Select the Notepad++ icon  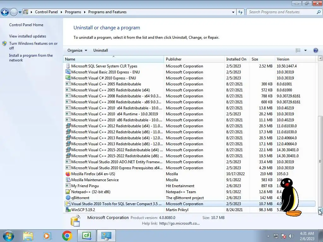click(x=68, y=192)
